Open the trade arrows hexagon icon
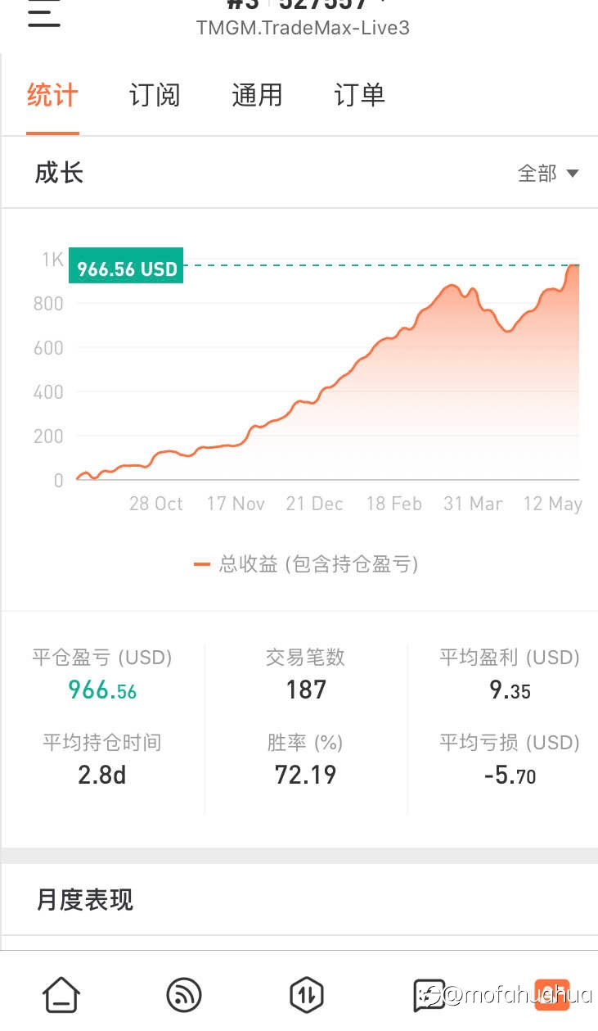Image resolution: width=598 pixels, height=1031 pixels. click(x=307, y=995)
